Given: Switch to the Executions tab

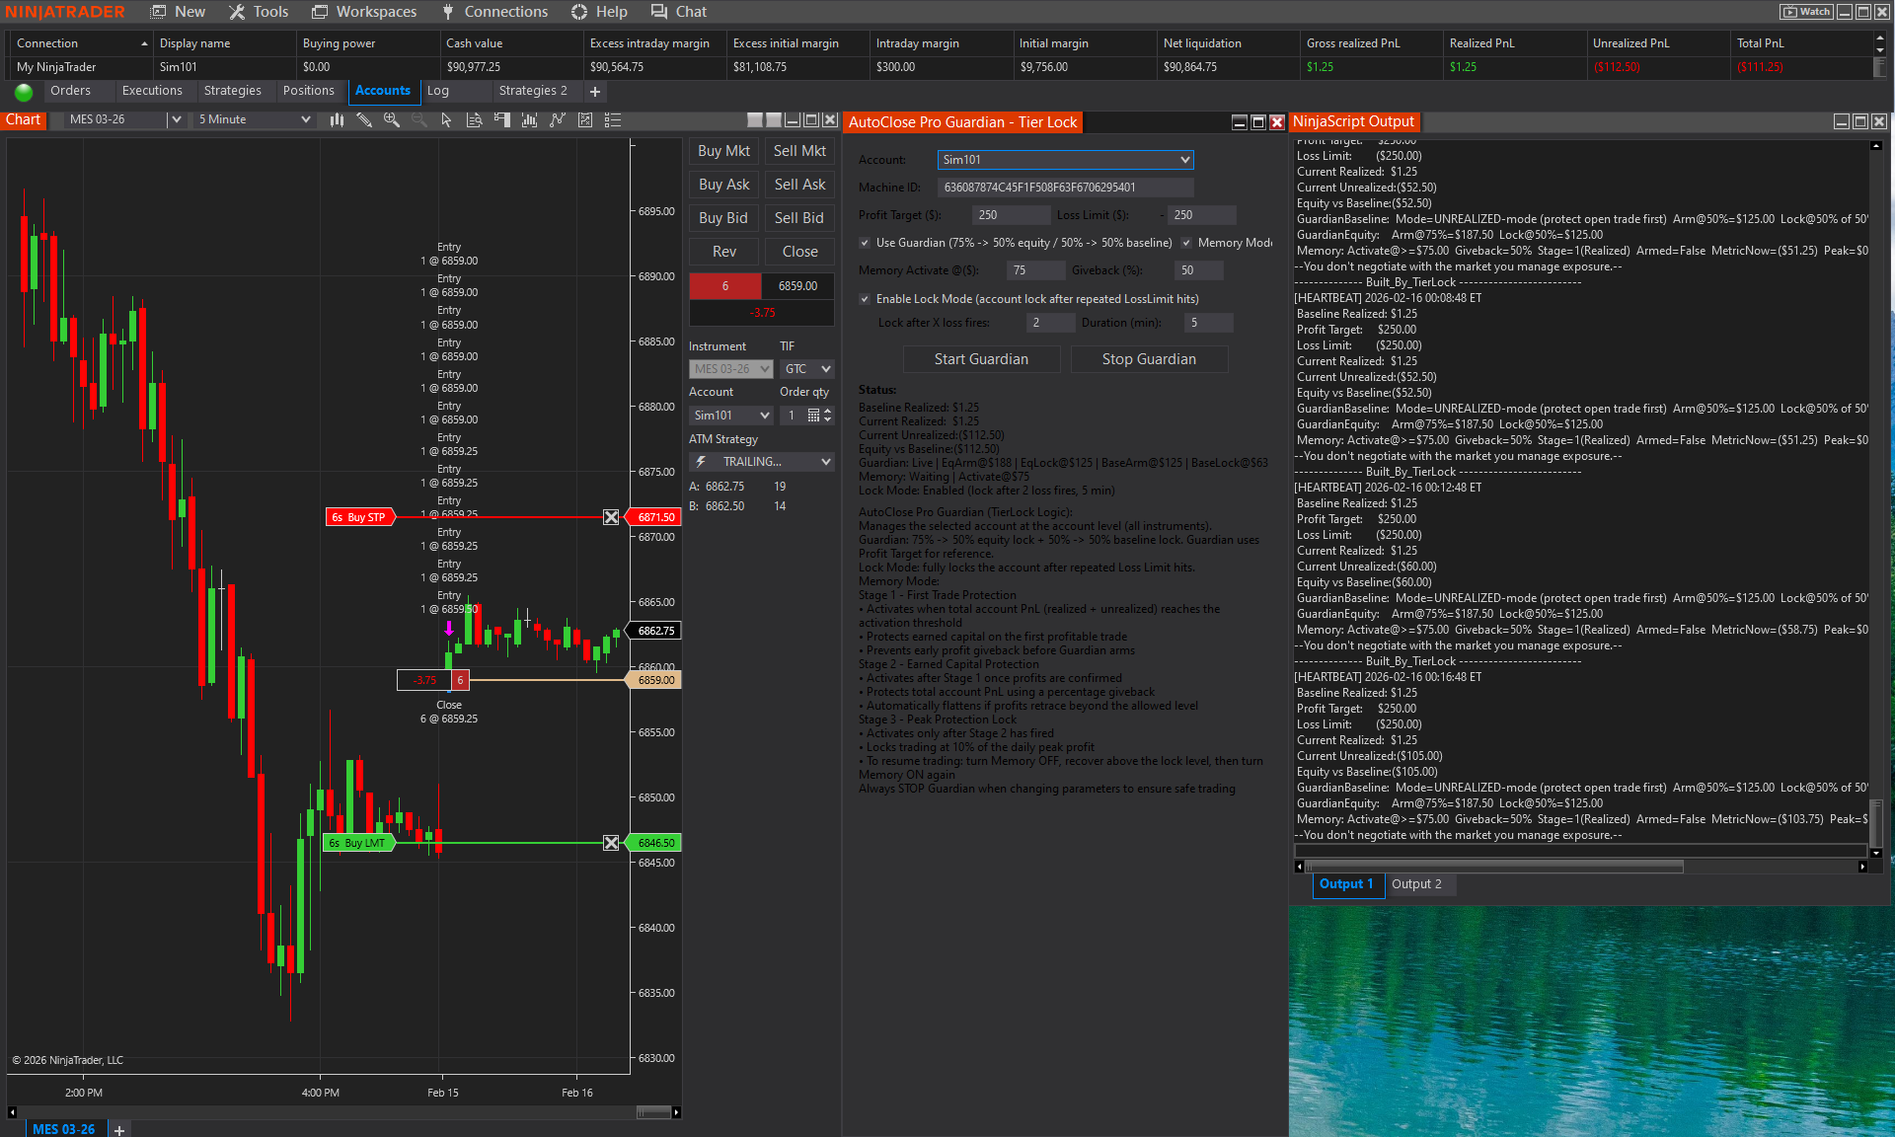Looking at the screenshot, I should [x=154, y=90].
